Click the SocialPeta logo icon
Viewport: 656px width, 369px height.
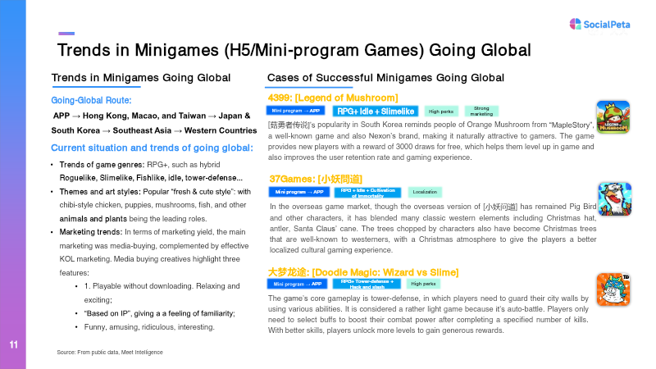tap(575, 24)
